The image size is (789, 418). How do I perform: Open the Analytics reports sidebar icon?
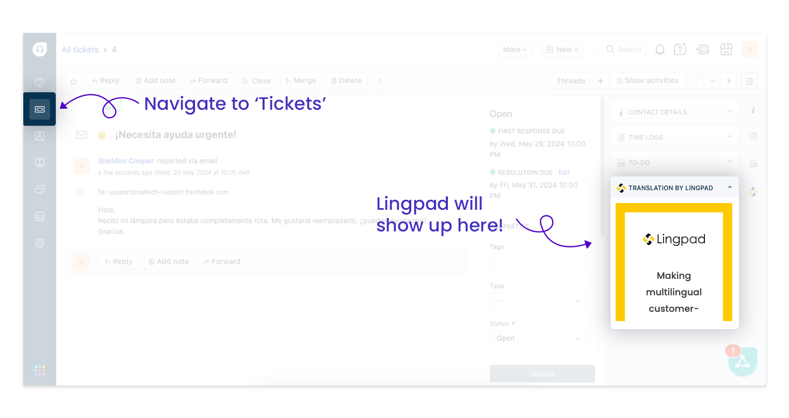tap(40, 216)
